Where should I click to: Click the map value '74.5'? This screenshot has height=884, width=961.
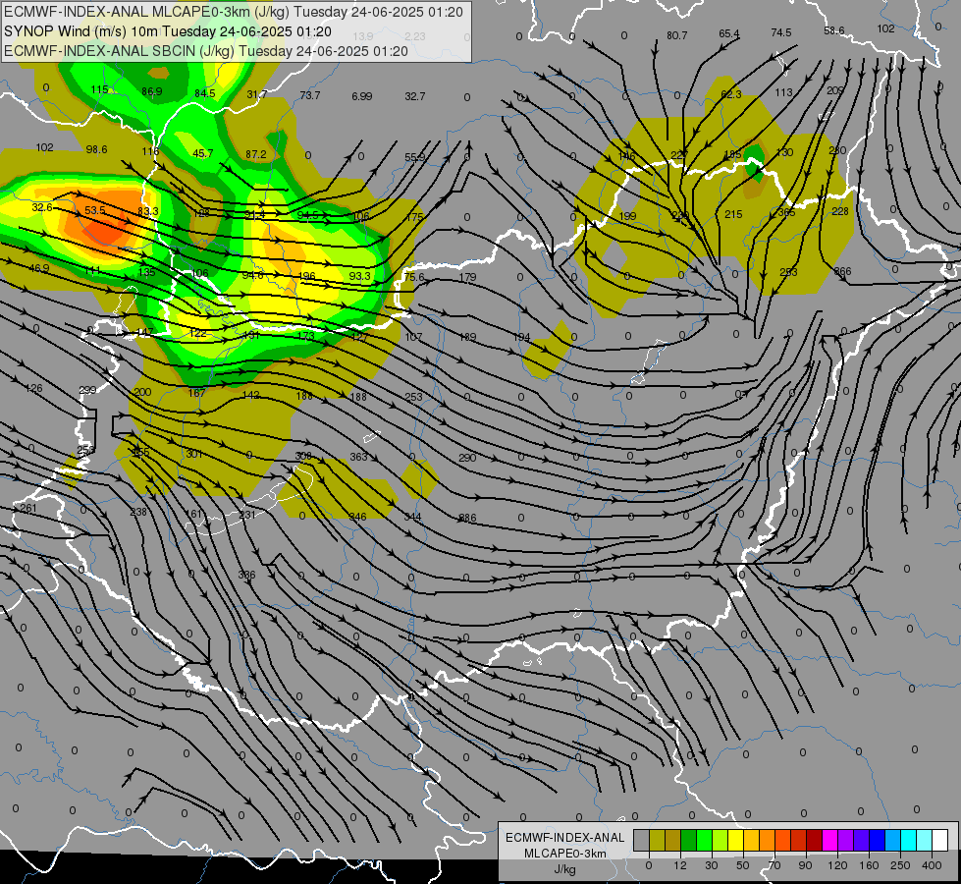tap(780, 32)
